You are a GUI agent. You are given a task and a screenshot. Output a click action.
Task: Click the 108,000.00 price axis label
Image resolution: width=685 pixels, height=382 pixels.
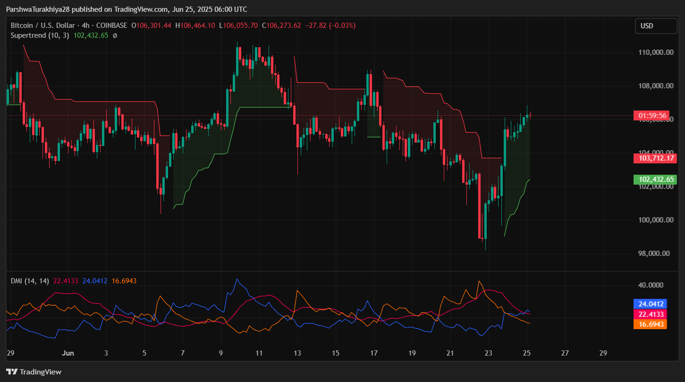click(656, 86)
